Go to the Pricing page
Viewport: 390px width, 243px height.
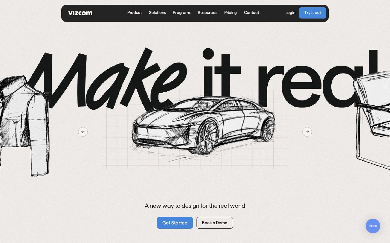click(230, 13)
